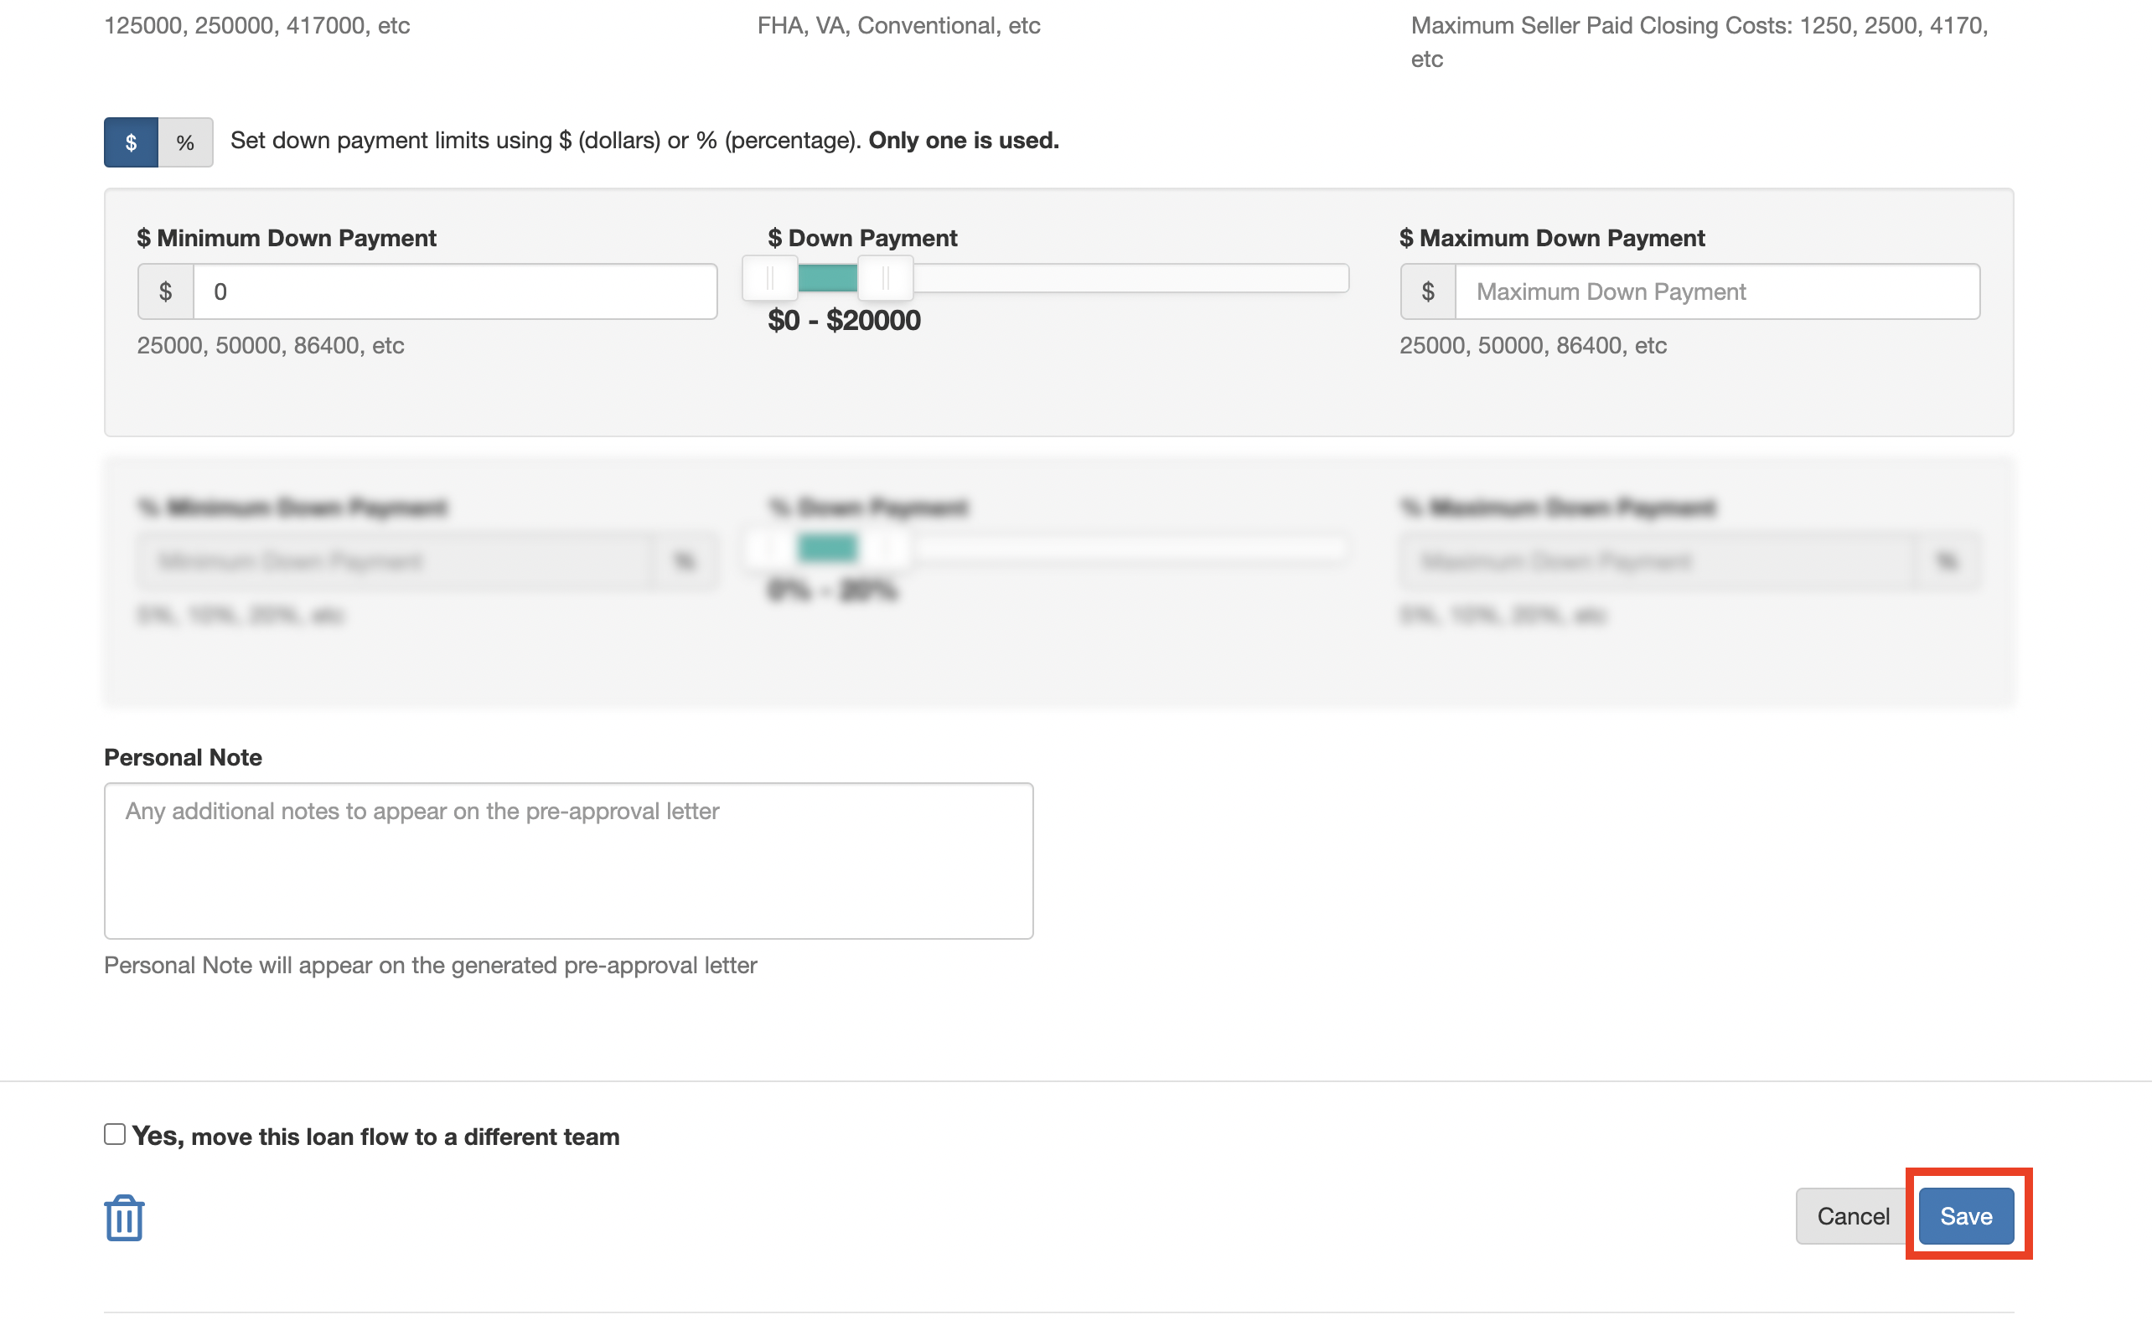Click the $ prefix of Minimum Down Payment
This screenshot has width=2152, height=1320.
pos(166,291)
